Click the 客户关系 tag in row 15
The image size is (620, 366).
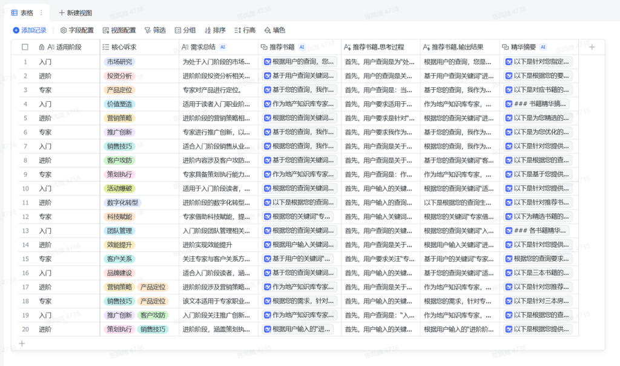click(x=119, y=259)
